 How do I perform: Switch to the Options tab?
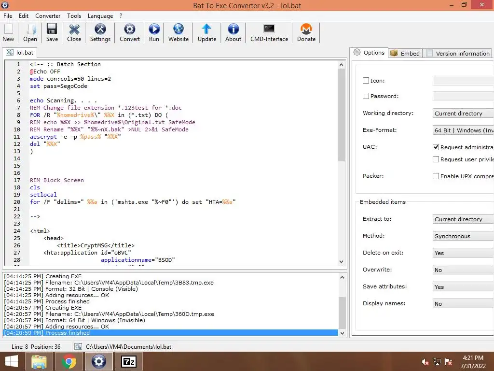tap(369, 53)
